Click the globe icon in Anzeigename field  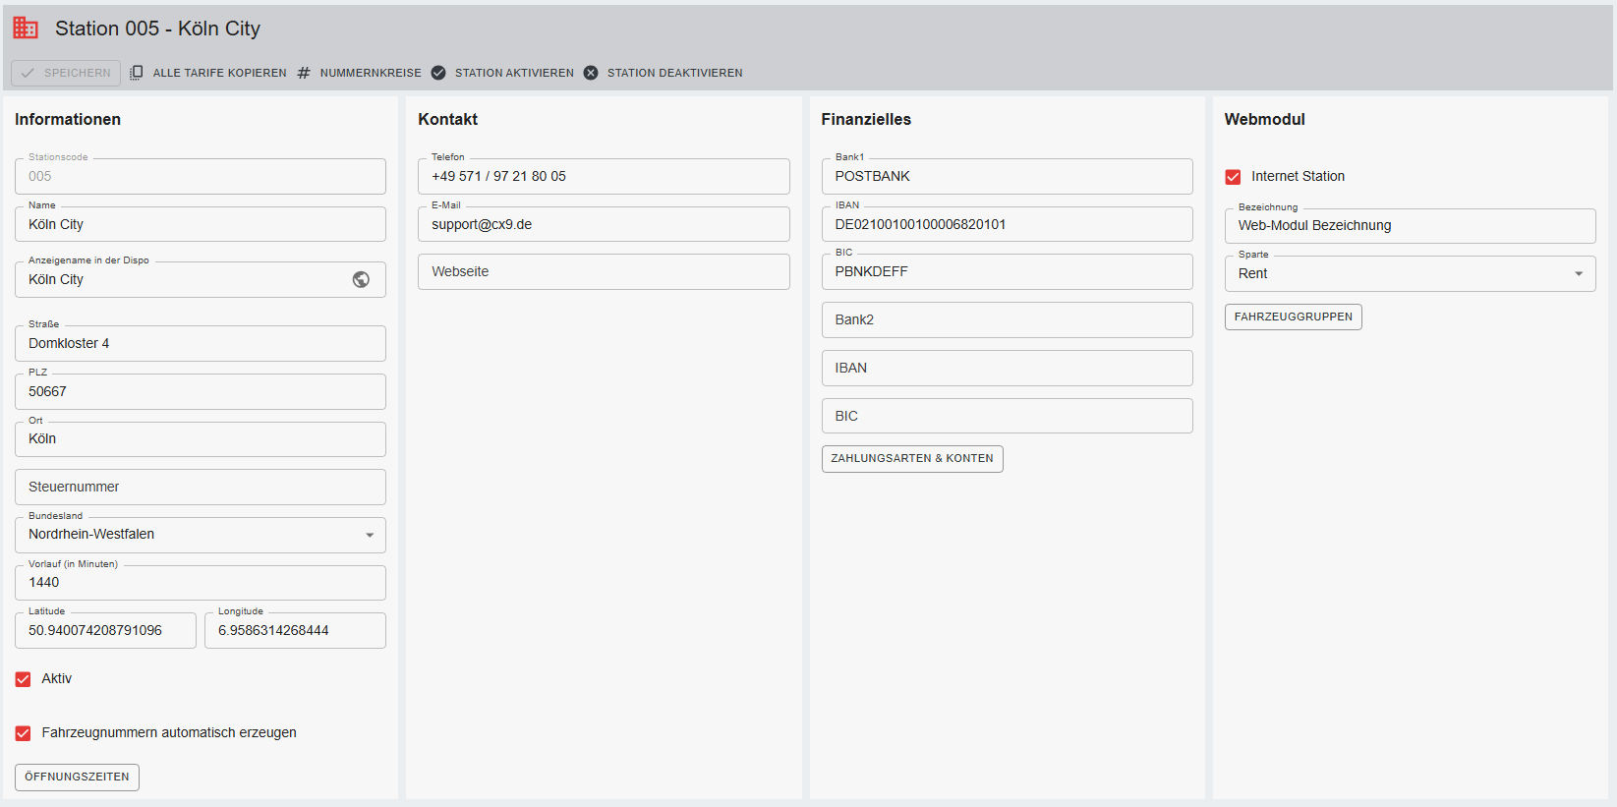[361, 279]
